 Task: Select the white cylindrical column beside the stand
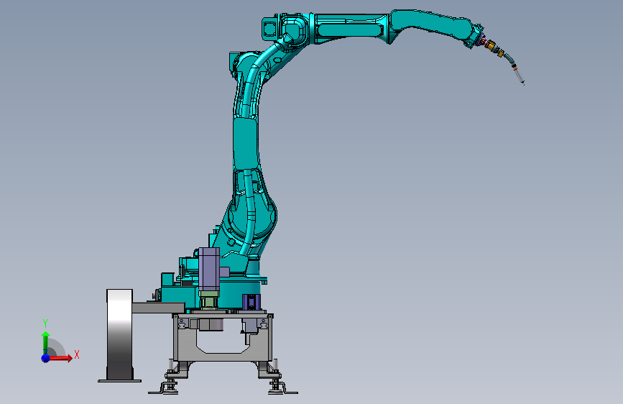[x=119, y=334]
